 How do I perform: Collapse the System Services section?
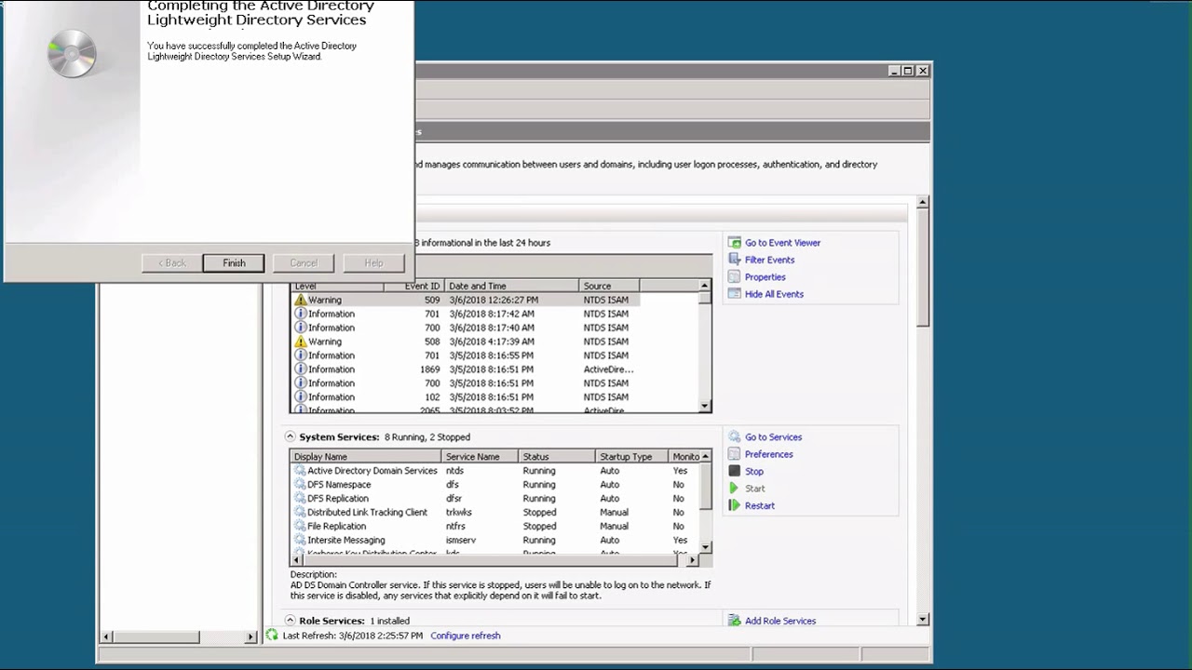coord(290,436)
